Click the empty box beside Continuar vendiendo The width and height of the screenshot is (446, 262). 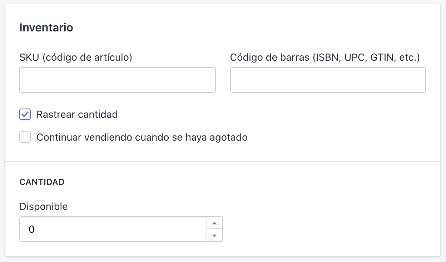tap(25, 137)
